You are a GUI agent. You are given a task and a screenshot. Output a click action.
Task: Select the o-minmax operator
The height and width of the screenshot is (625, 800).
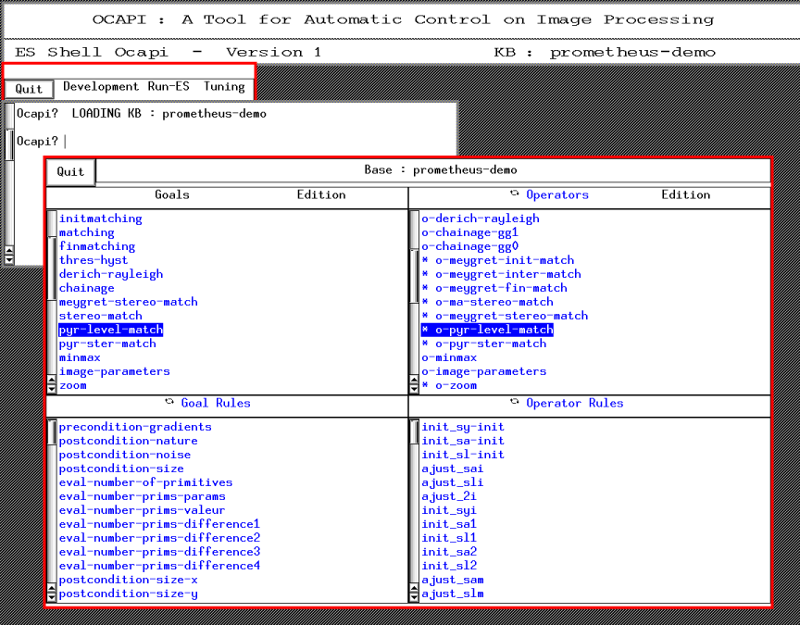coord(449,357)
